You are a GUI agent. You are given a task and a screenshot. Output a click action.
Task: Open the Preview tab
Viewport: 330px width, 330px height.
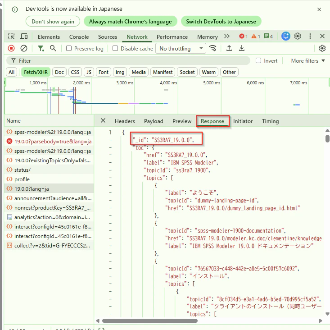(x=182, y=121)
